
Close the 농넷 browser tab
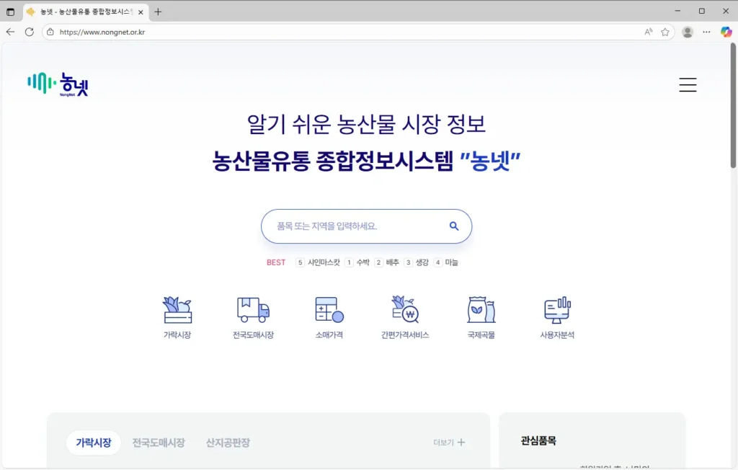141,12
